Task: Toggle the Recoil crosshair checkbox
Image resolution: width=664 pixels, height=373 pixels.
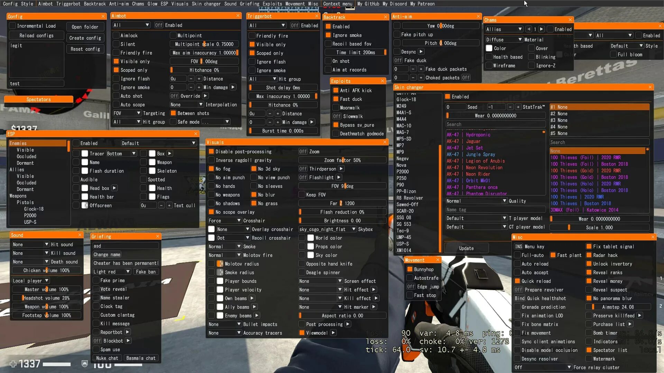Action: coord(211,237)
